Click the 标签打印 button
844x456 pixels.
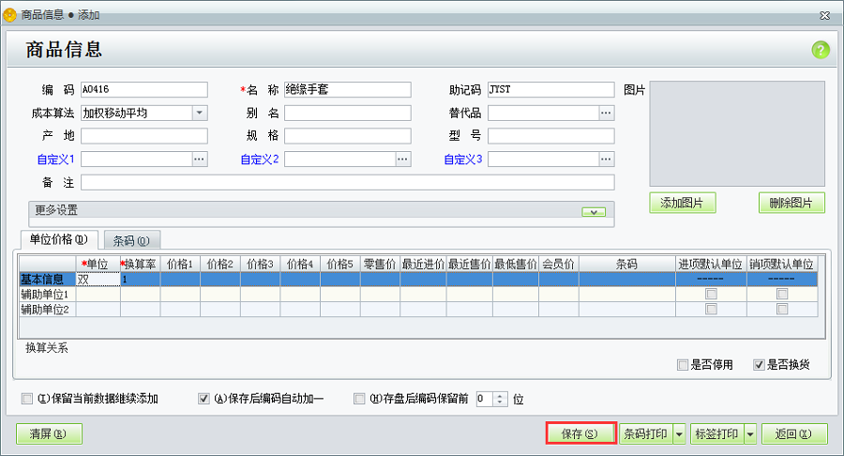pyautogui.click(x=717, y=433)
